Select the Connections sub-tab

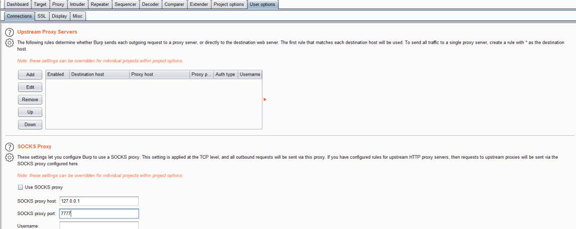(20, 16)
